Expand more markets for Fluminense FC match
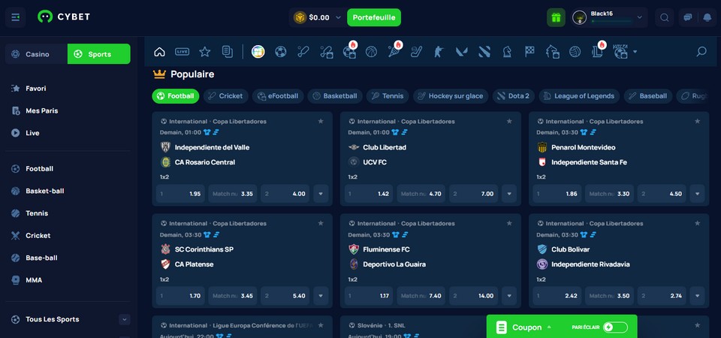The width and height of the screenshot is (721, 338). click(509, 296)
